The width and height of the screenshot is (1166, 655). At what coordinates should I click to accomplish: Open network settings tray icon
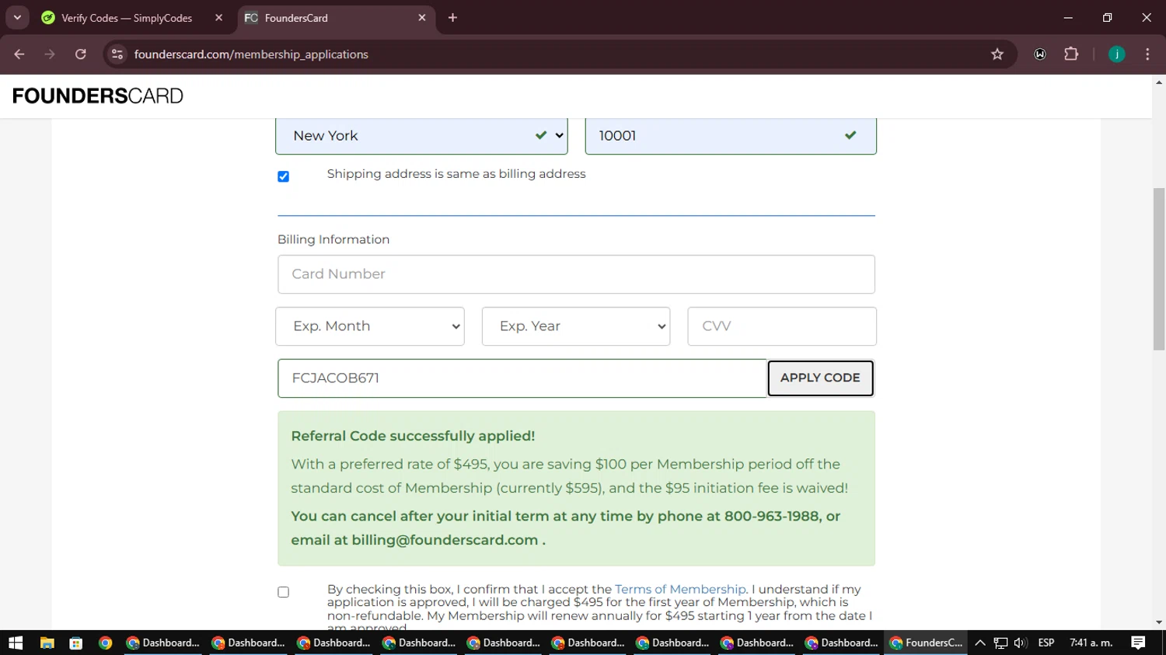click(1000, 643)
